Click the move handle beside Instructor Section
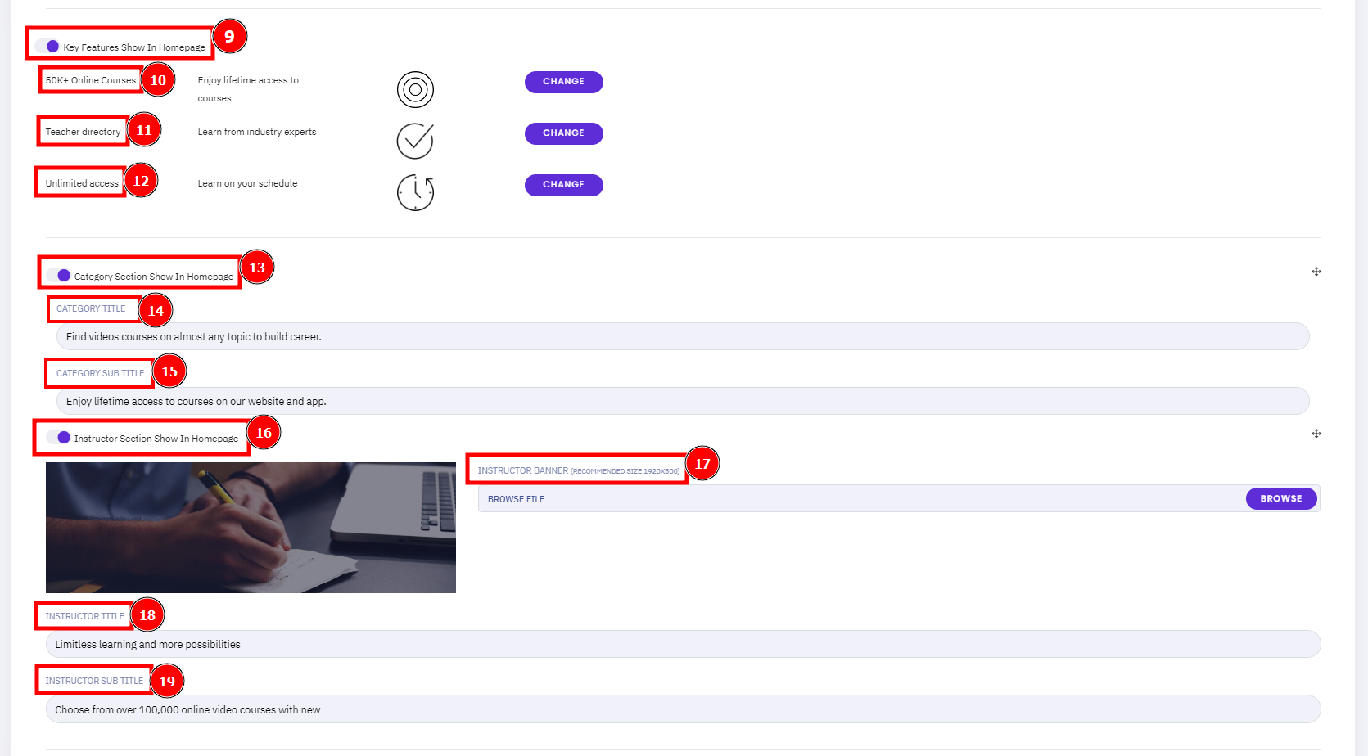Viewport: 1368px width, 756px height. 1316,434
